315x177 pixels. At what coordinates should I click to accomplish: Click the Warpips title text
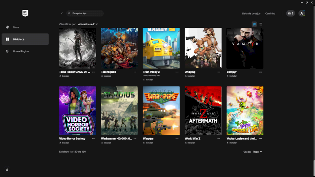(x=148, y=139)
